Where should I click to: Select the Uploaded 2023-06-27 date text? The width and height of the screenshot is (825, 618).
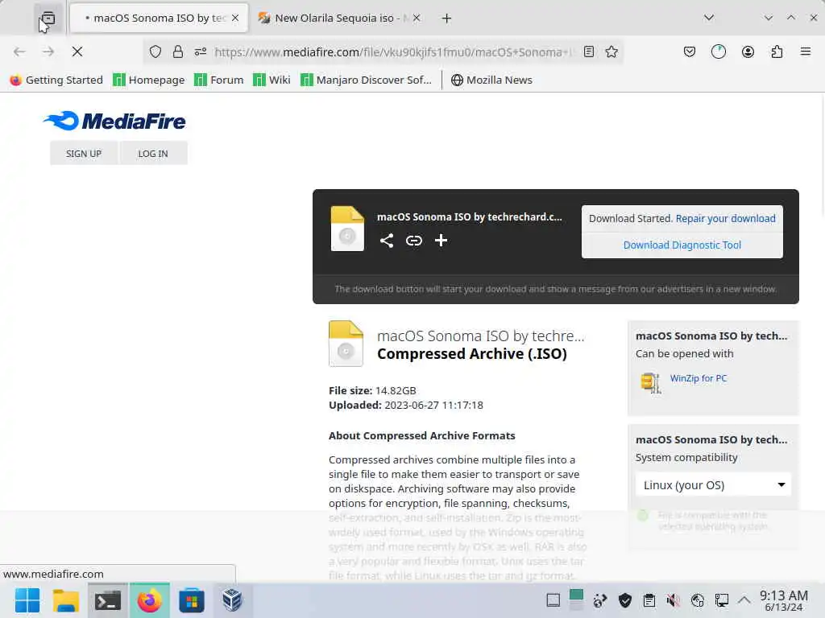tap(406, 406)
